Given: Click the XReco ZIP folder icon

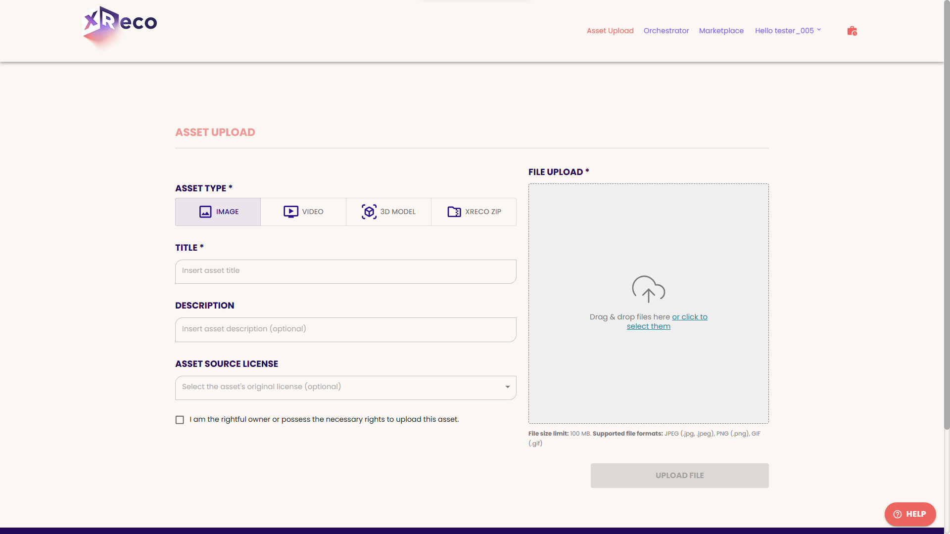Looking at the screenshot, I should pyautogui.click(x=454, y=212).
